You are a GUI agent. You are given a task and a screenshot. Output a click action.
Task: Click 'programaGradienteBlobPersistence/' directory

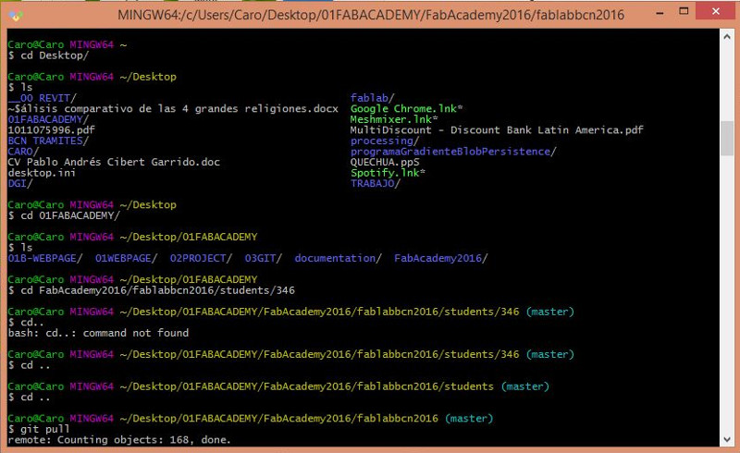[453, 152]
